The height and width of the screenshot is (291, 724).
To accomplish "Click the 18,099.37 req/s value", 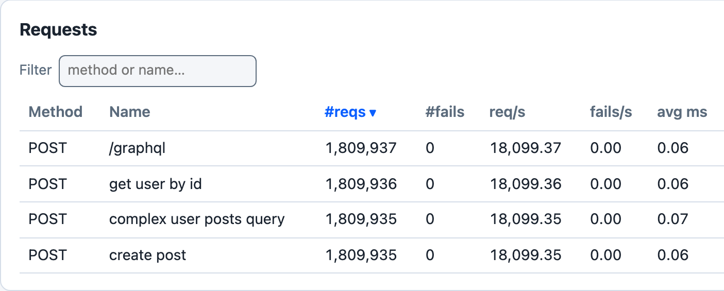I will pos(526,148).
